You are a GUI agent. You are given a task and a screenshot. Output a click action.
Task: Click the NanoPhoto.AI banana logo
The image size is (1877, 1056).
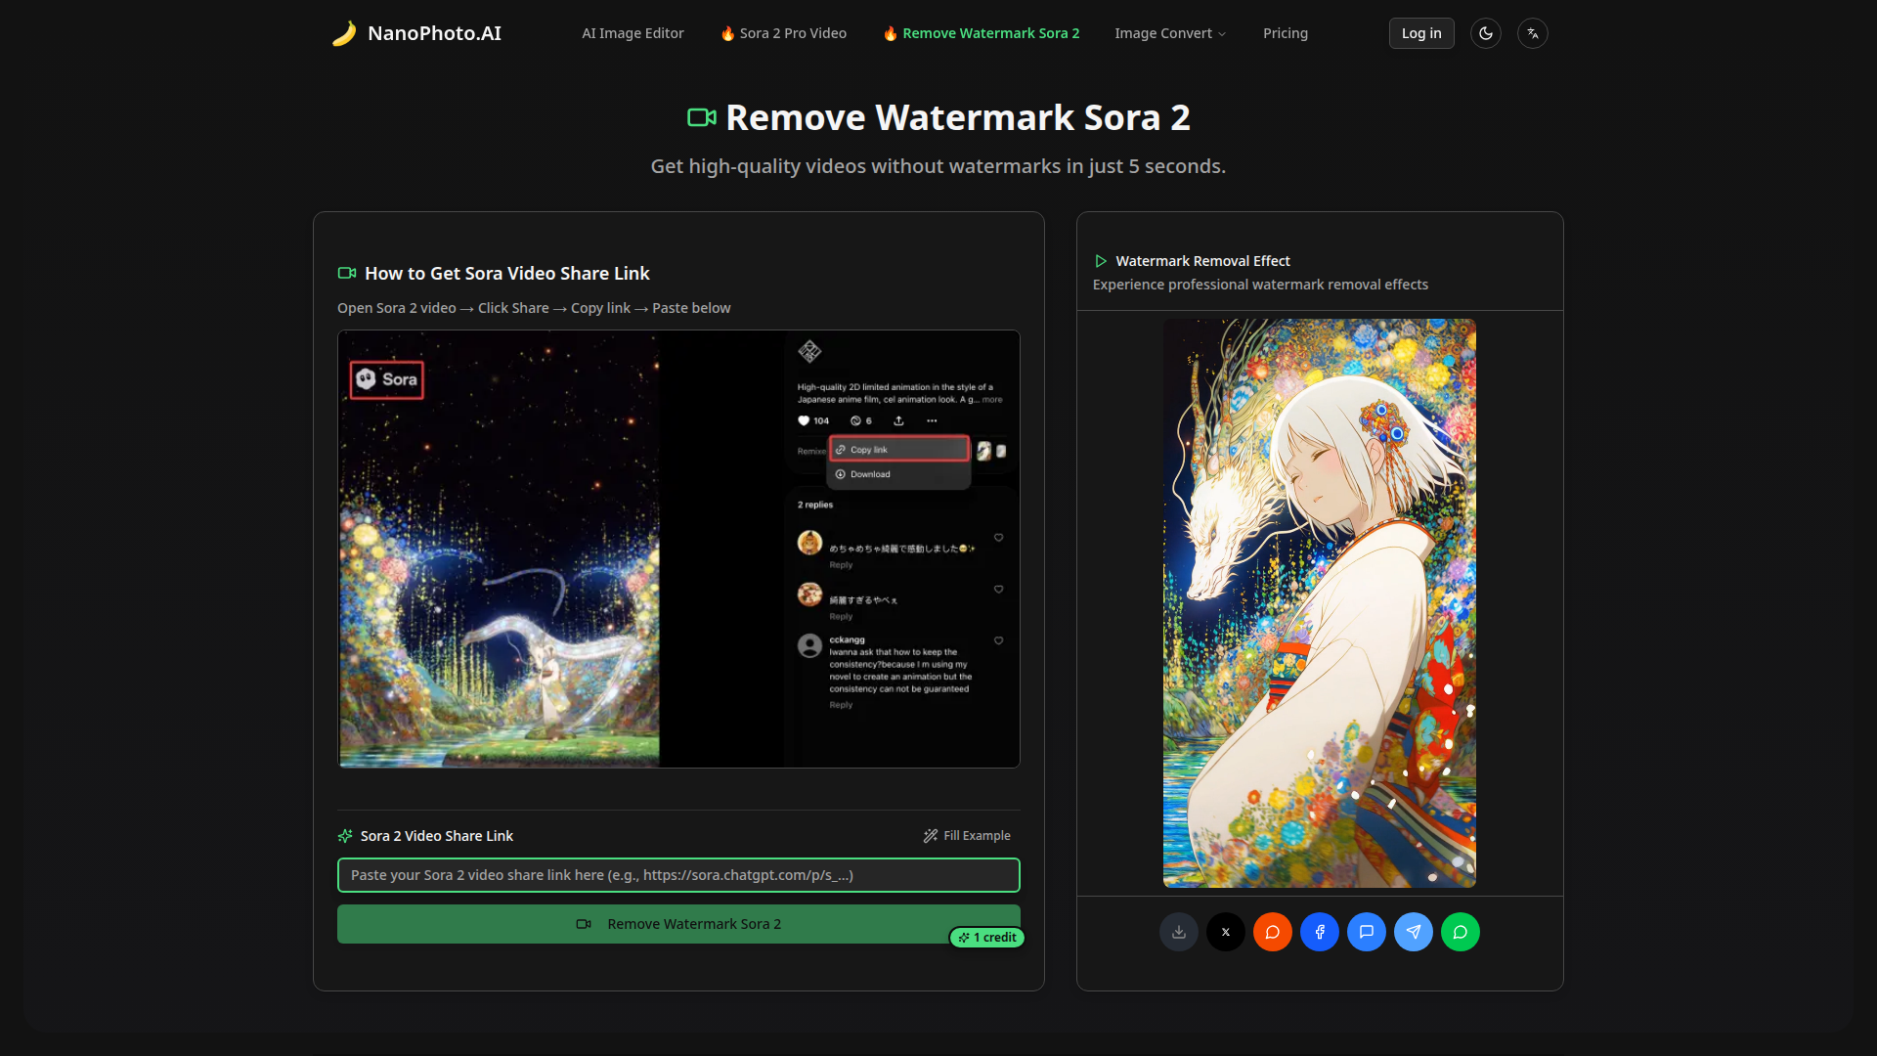[x=344, y=32]
